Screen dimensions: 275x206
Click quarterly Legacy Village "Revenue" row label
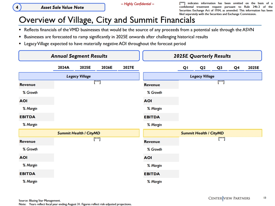coord(152,85)
